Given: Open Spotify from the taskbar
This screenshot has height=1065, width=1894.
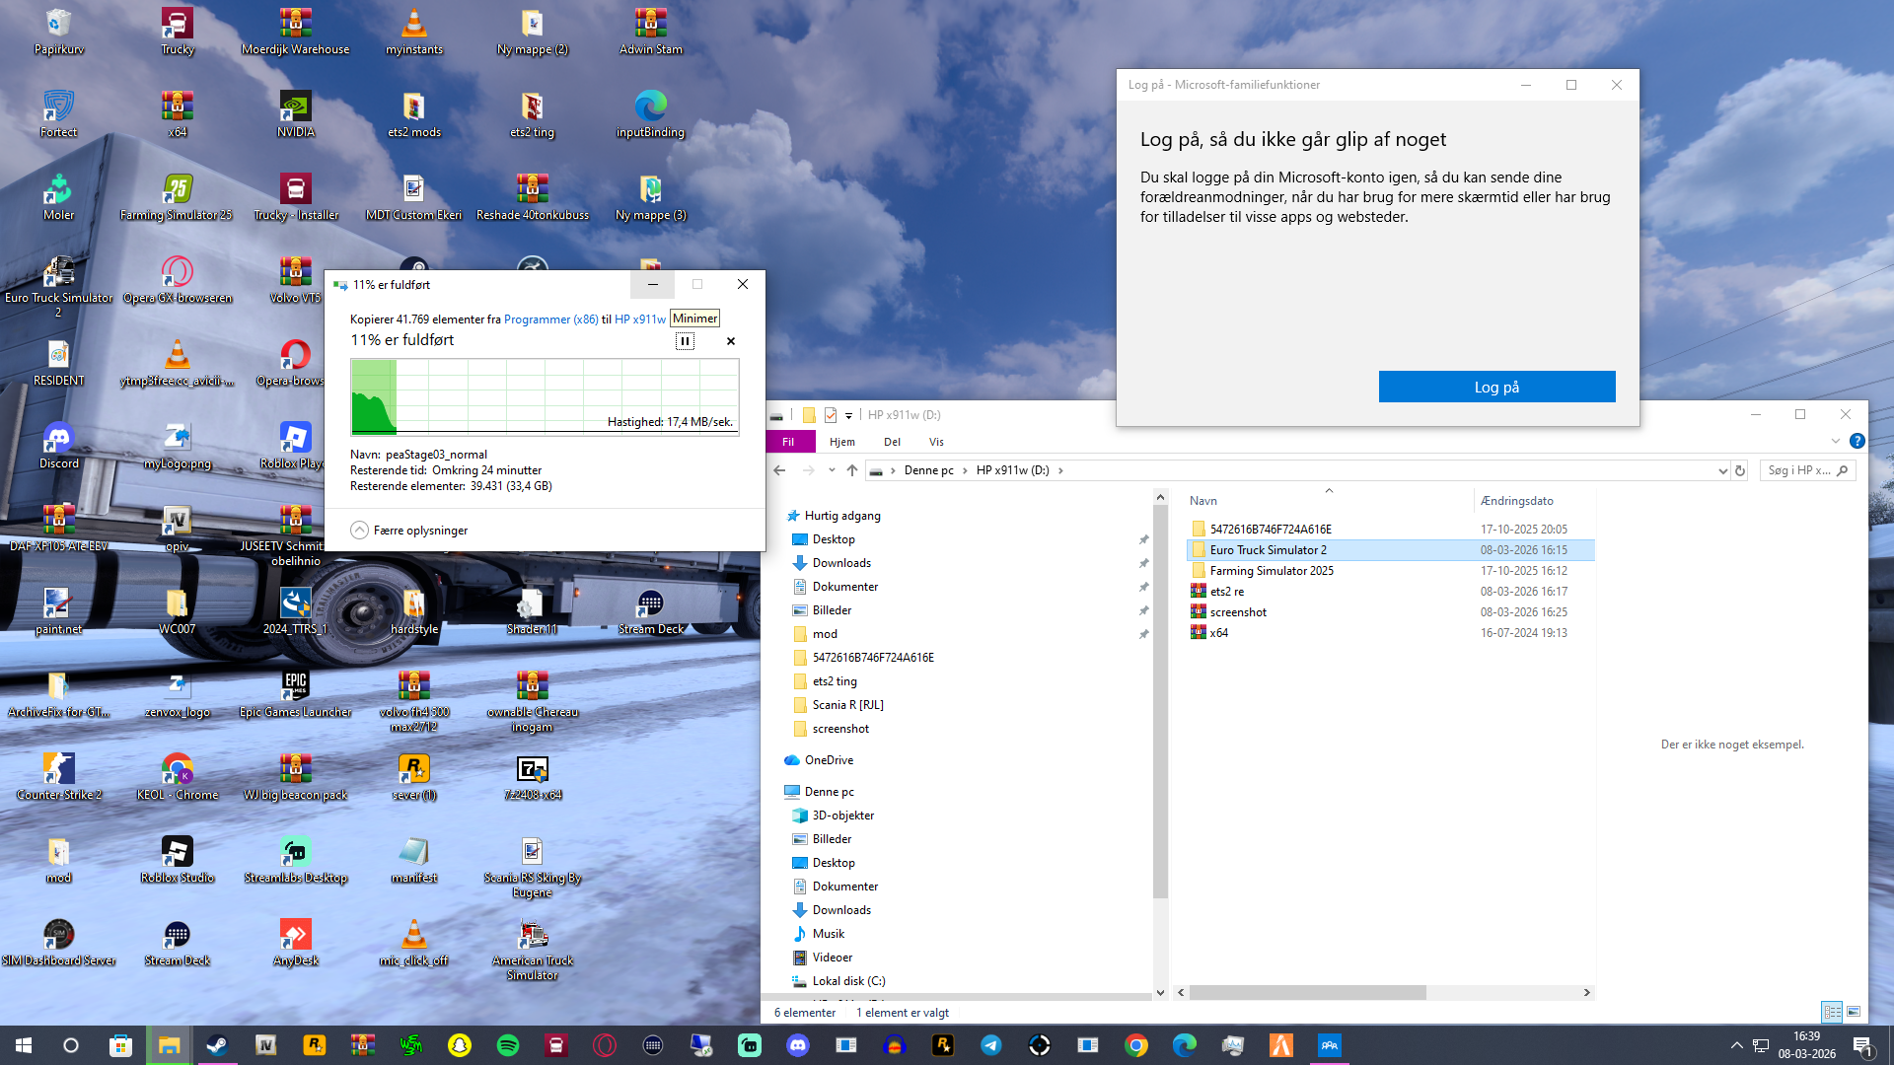Looking at the screenshot, I should point(508,1045).
